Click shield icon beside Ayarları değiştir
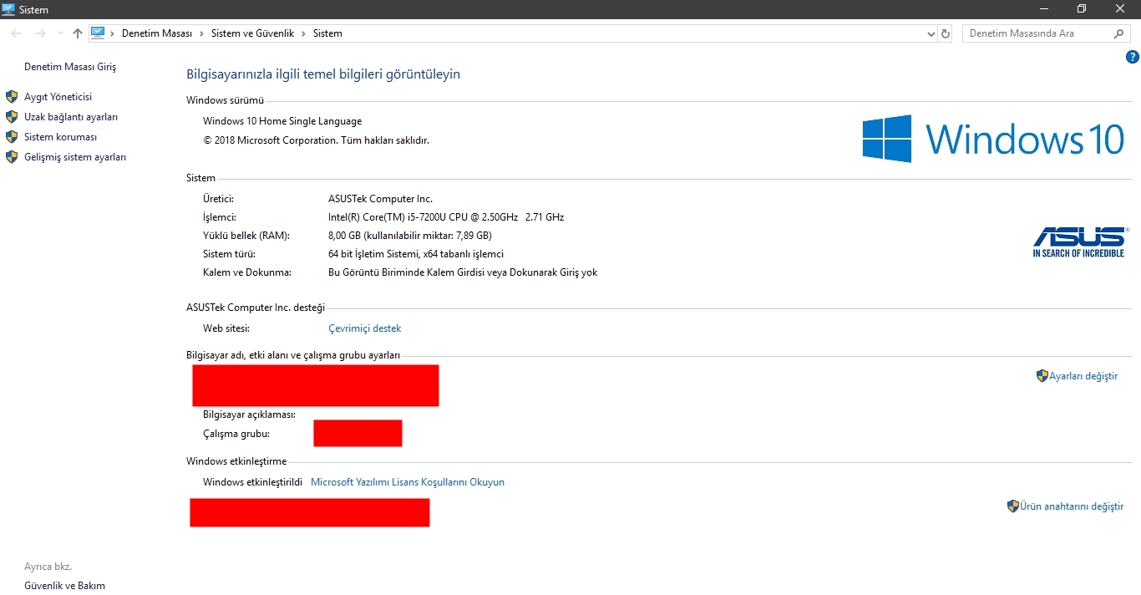Image resolution: width=1141 pixels, height=595 pixels. pyautogui.click(x=1042, y=376)
